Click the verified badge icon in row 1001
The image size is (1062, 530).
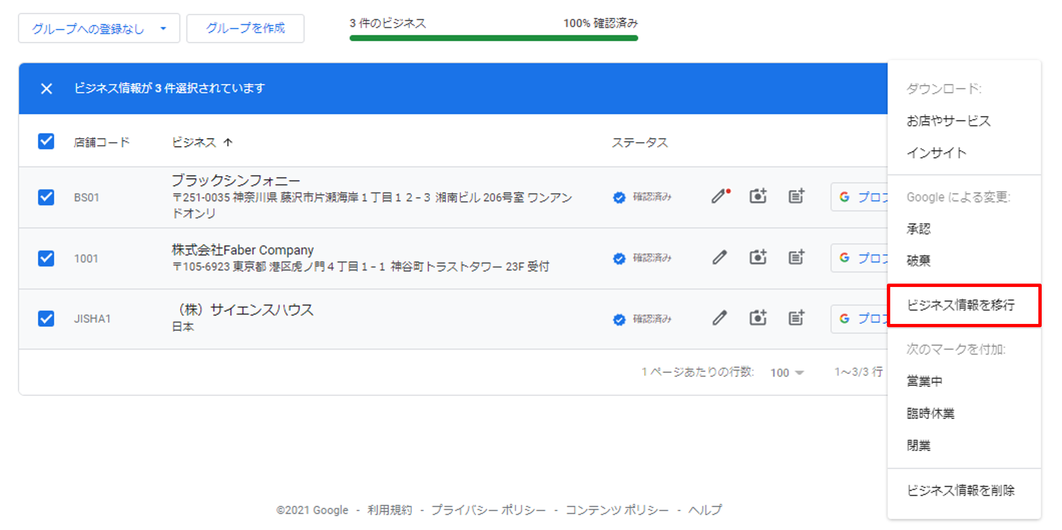point(619,258)
